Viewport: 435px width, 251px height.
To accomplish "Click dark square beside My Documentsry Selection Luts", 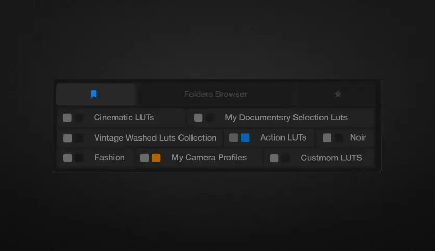I will (210, 118).
